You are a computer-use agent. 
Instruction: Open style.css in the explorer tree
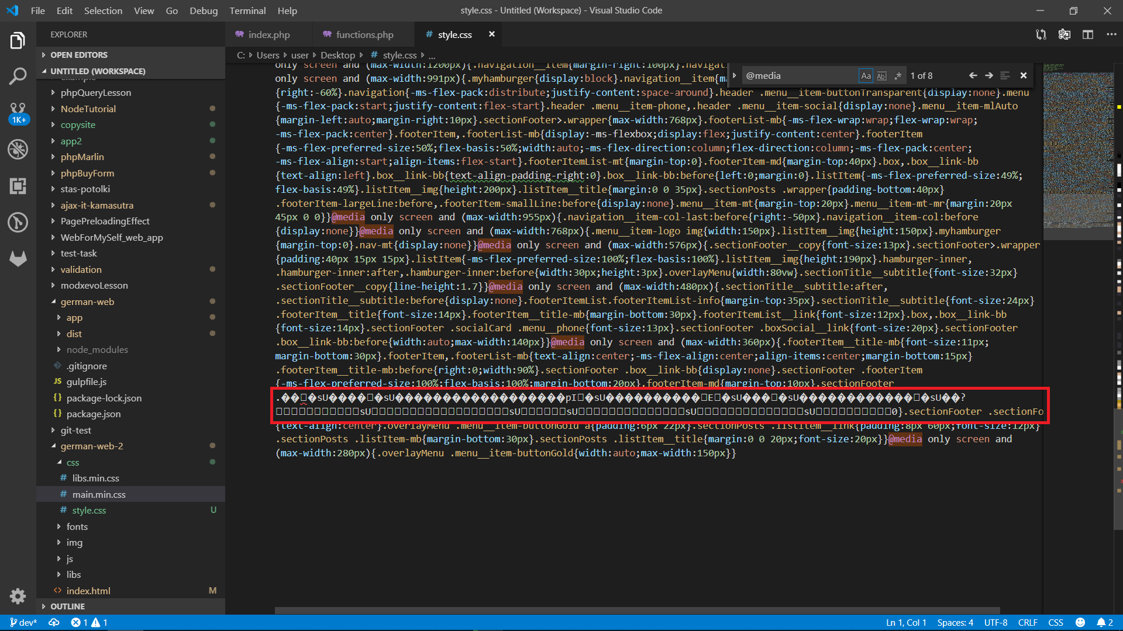pos(131,510)
